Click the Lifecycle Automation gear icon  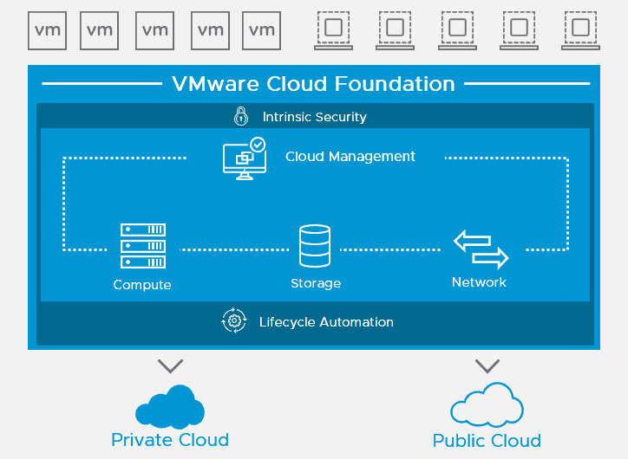tap(234, 320)
